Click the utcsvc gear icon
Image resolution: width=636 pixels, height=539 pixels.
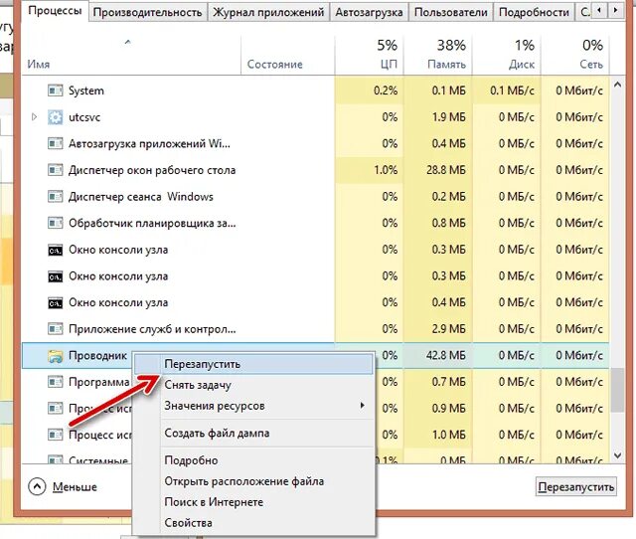56,117
